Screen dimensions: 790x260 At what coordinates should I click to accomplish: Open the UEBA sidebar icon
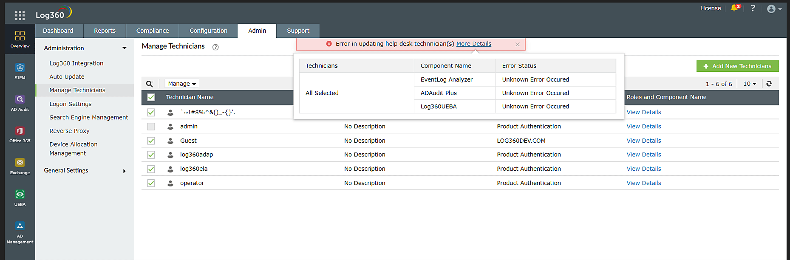click(x=20, y=198)
